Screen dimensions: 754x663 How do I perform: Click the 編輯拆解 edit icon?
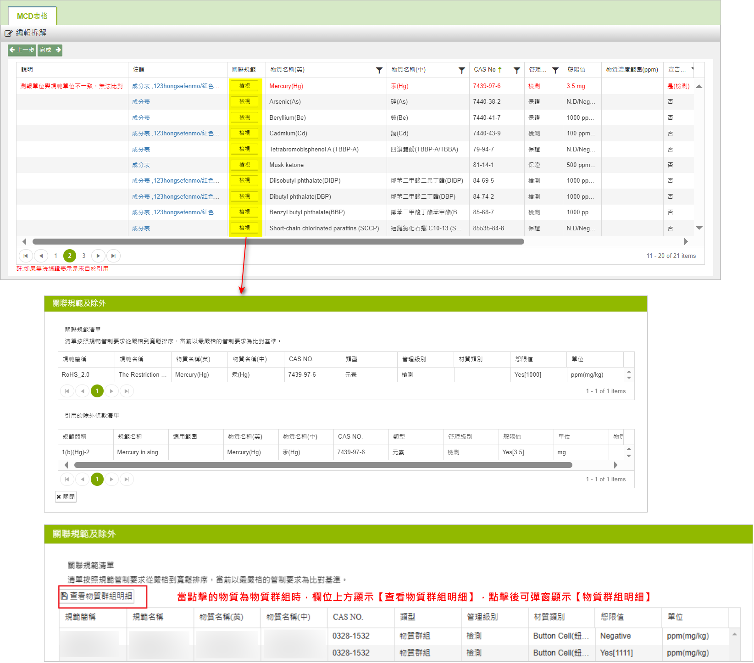click(8, 33)
